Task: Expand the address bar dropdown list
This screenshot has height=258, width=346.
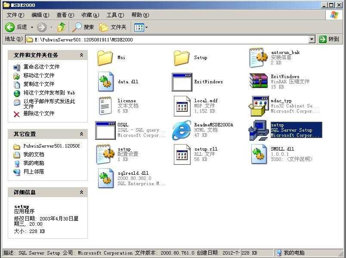Action: click(x=312, y=40)
